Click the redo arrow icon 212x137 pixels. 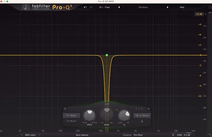click(x=91, y=7)
